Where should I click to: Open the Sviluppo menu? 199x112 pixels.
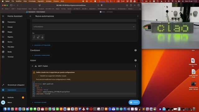(x=49, y=1)
